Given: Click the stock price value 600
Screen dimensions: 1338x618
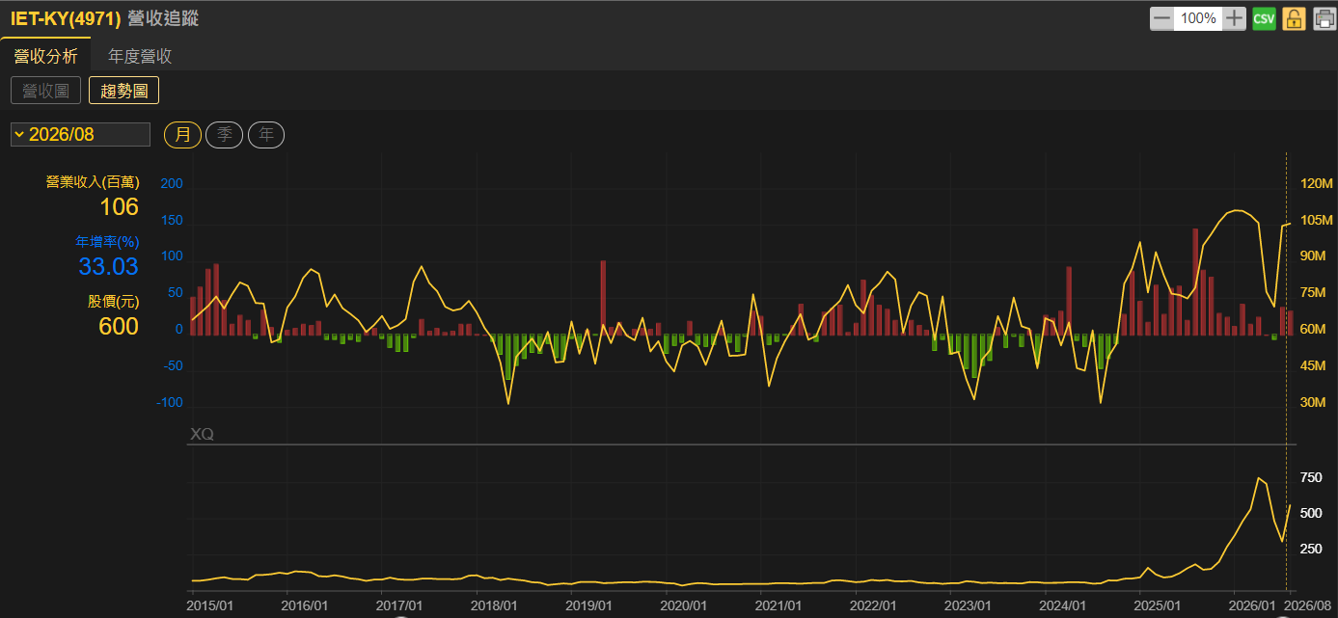Looking at the screenshot, I should [x=119, y=327].
